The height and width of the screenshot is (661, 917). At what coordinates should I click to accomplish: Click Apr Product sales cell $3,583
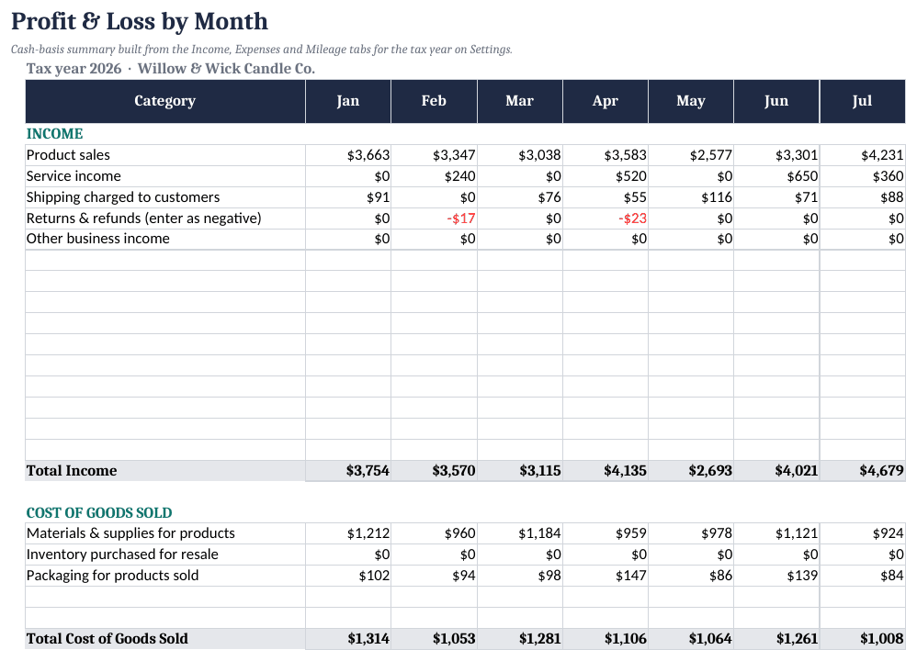click(x=606, y=155)
